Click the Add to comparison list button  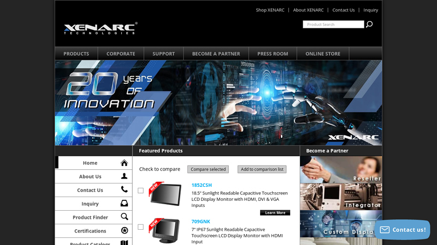click(262, 169)
